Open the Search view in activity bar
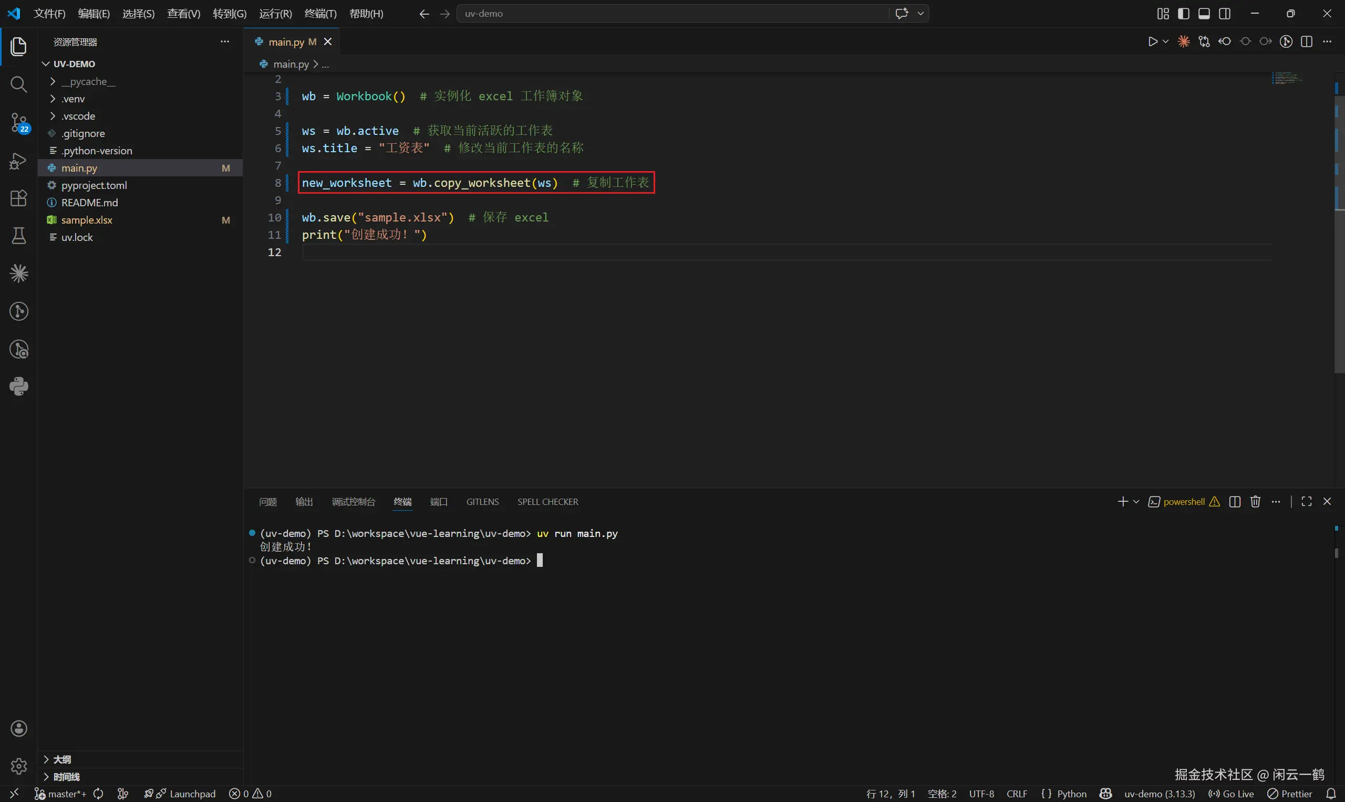This screenshot has height=802, width=1345. pyautogui.click(x=18, y=85)
